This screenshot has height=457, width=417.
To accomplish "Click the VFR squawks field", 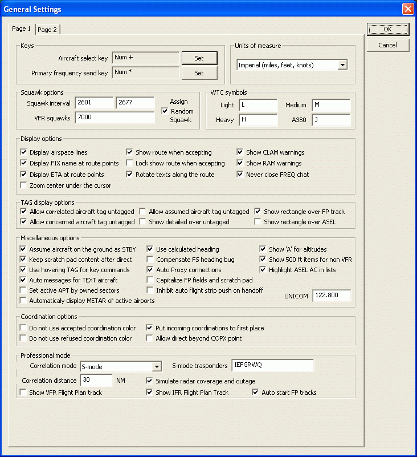I will [x=115, y=118].
